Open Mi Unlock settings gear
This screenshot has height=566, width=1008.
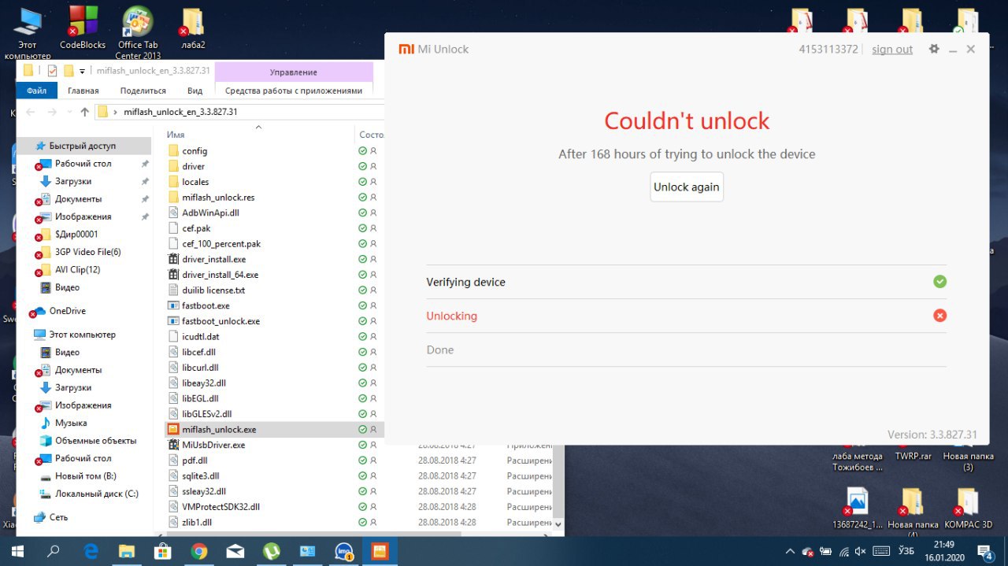coord(934,49)
